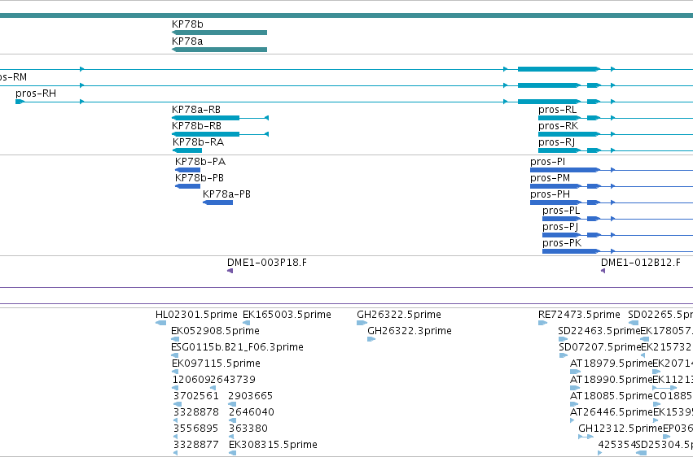Click the AT18990.5prime EST
The width and height of the screenshot is (693, 457).
click(575, 388)
